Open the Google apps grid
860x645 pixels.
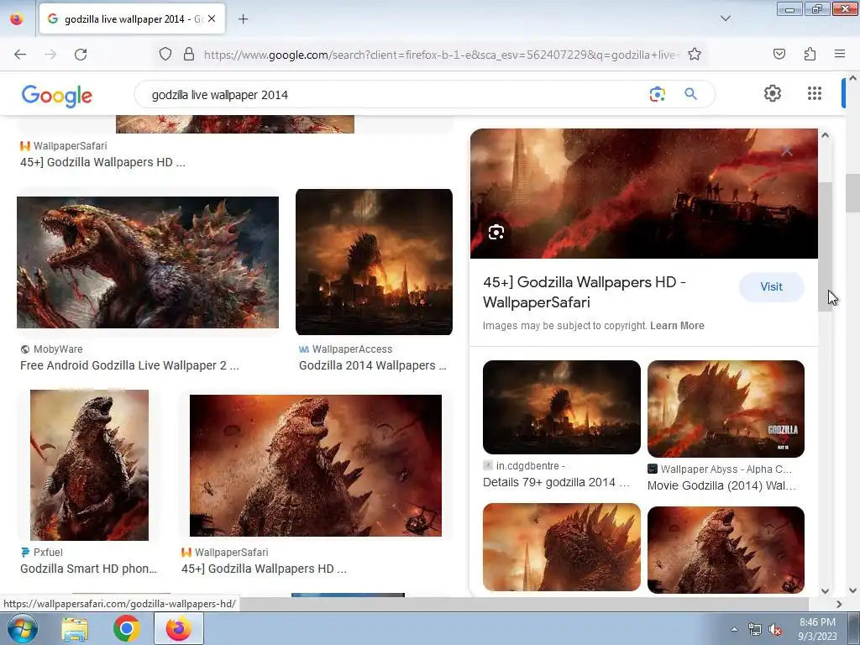coord(815,93)
